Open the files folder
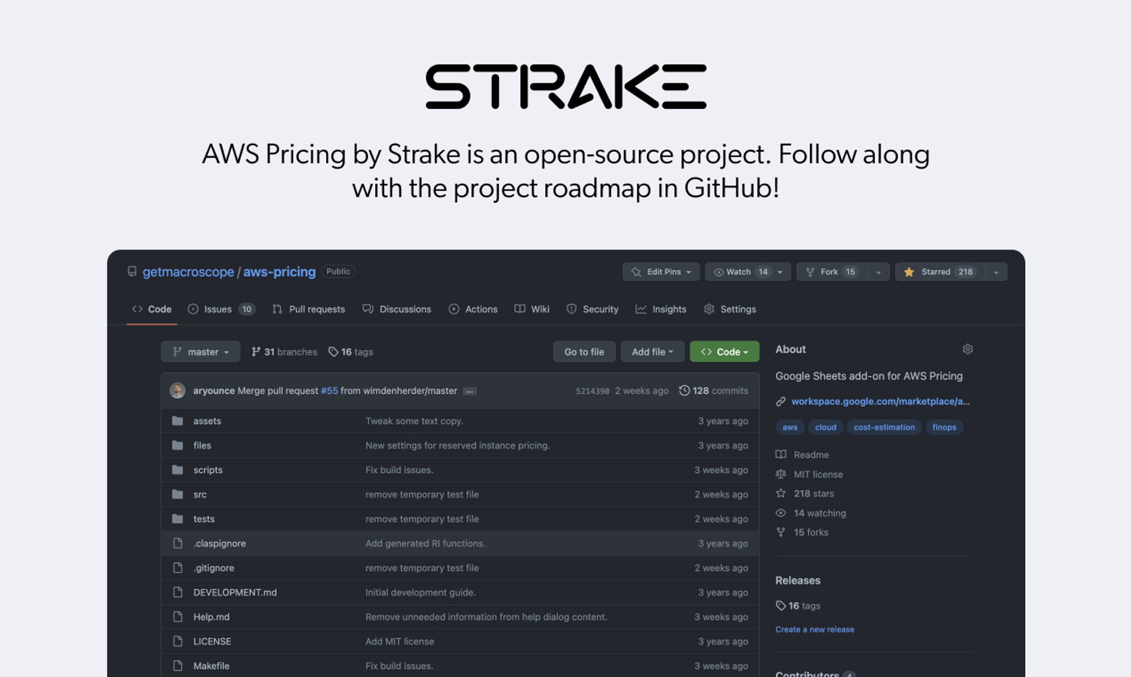Viewport: 1131px width, 677px height. (202, 446)
